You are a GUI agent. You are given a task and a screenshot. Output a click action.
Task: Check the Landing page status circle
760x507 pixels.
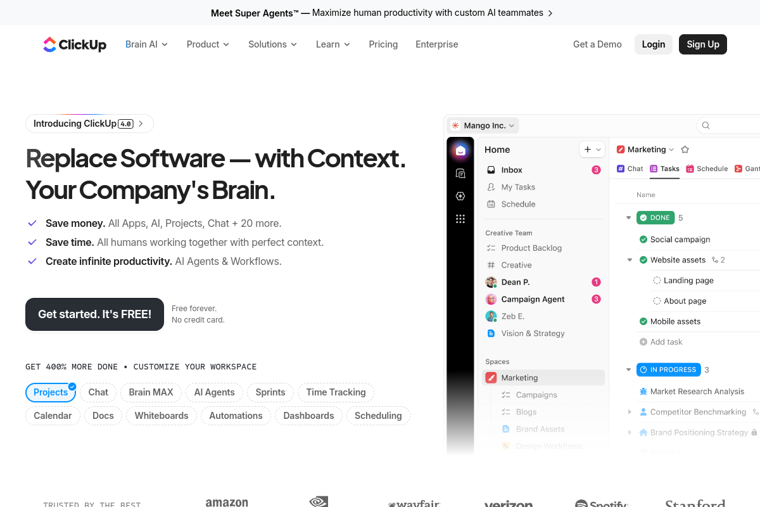coord(657,280)
